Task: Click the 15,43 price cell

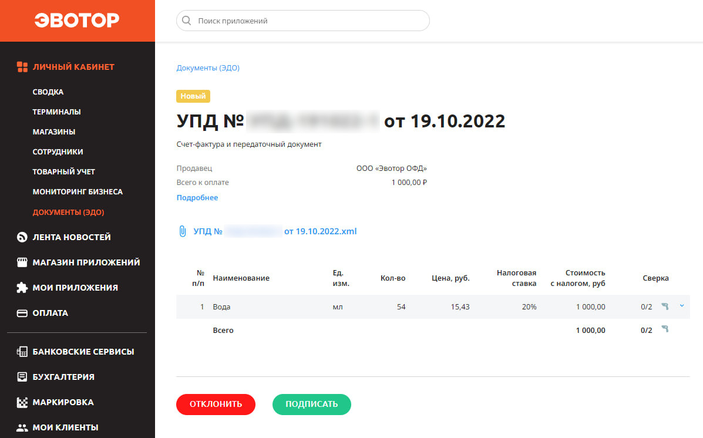Action: (x=460, y=307)
